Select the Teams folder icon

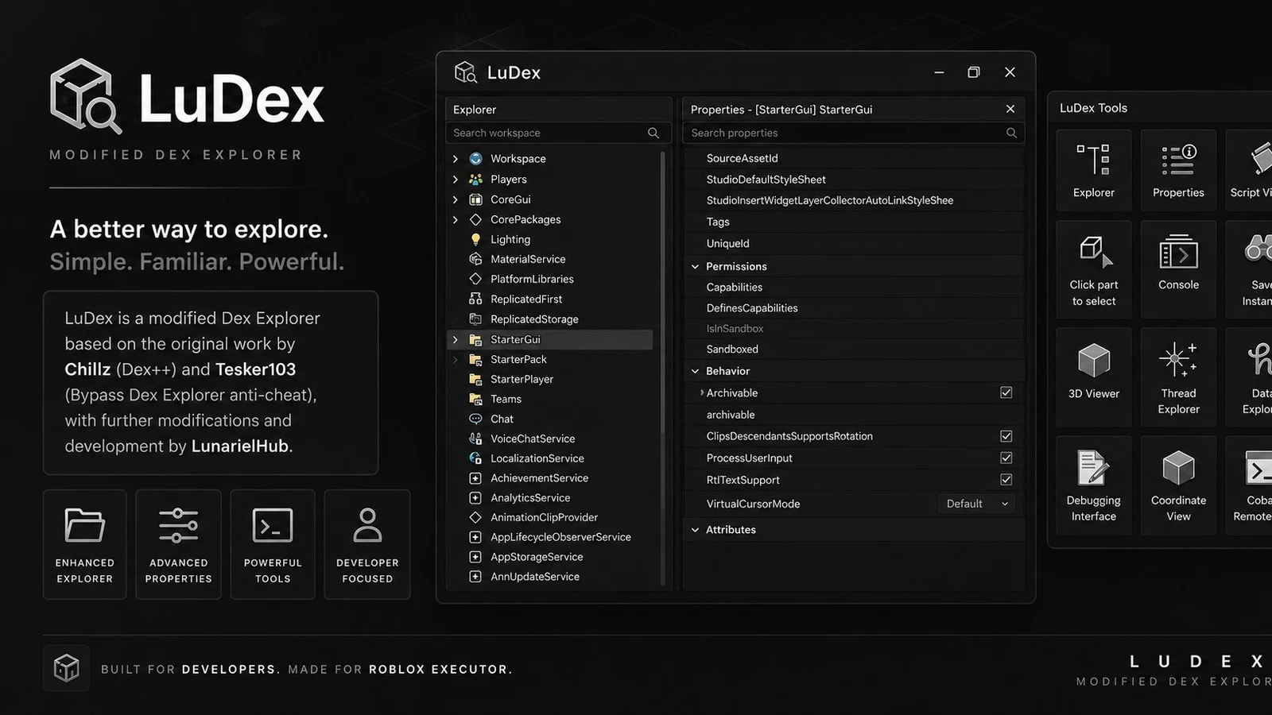[475, 399]
